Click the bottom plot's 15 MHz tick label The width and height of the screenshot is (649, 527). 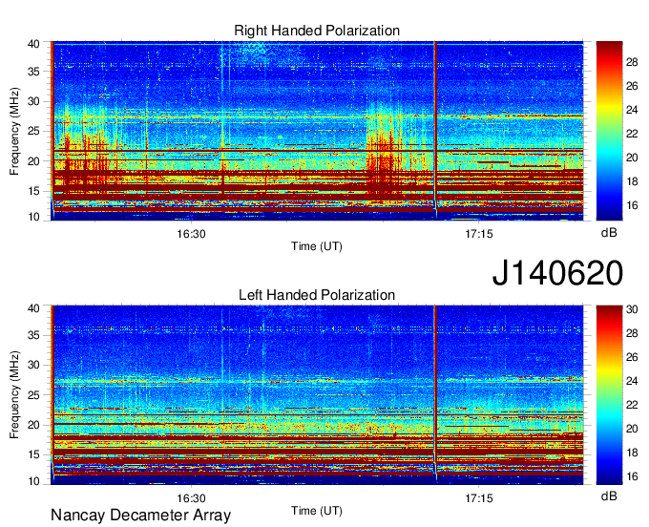[x=33, y=455]
